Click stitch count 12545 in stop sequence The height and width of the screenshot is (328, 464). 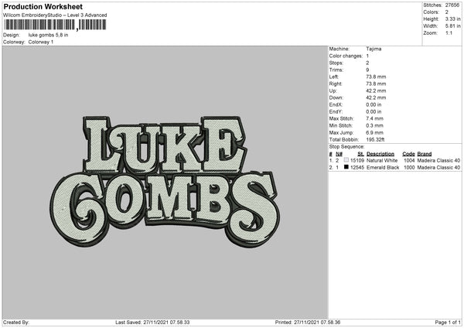click(357, 168)
